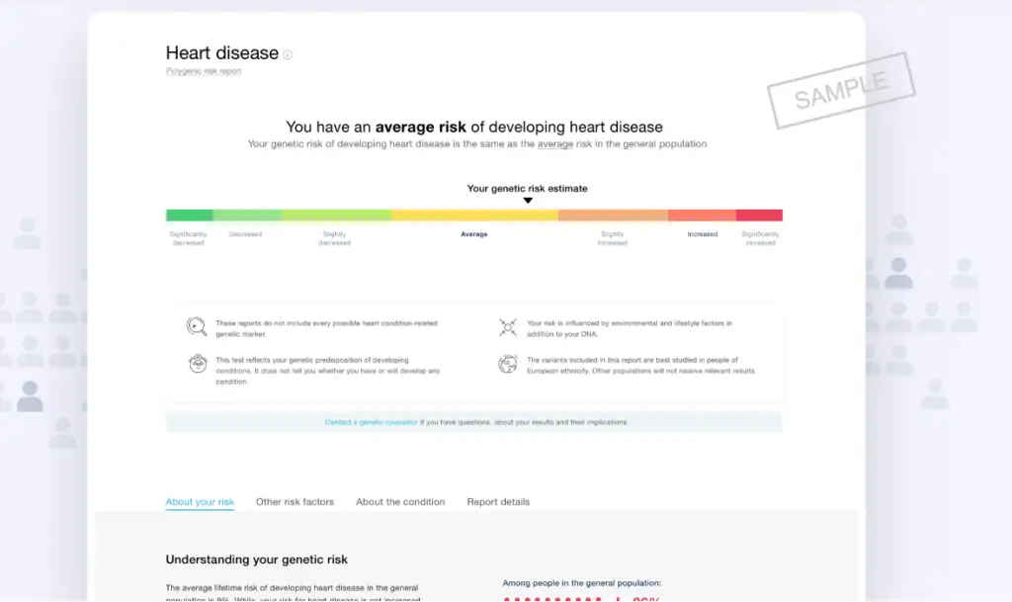Click the black genetic risk estimate marker

[x=528, y=201]
